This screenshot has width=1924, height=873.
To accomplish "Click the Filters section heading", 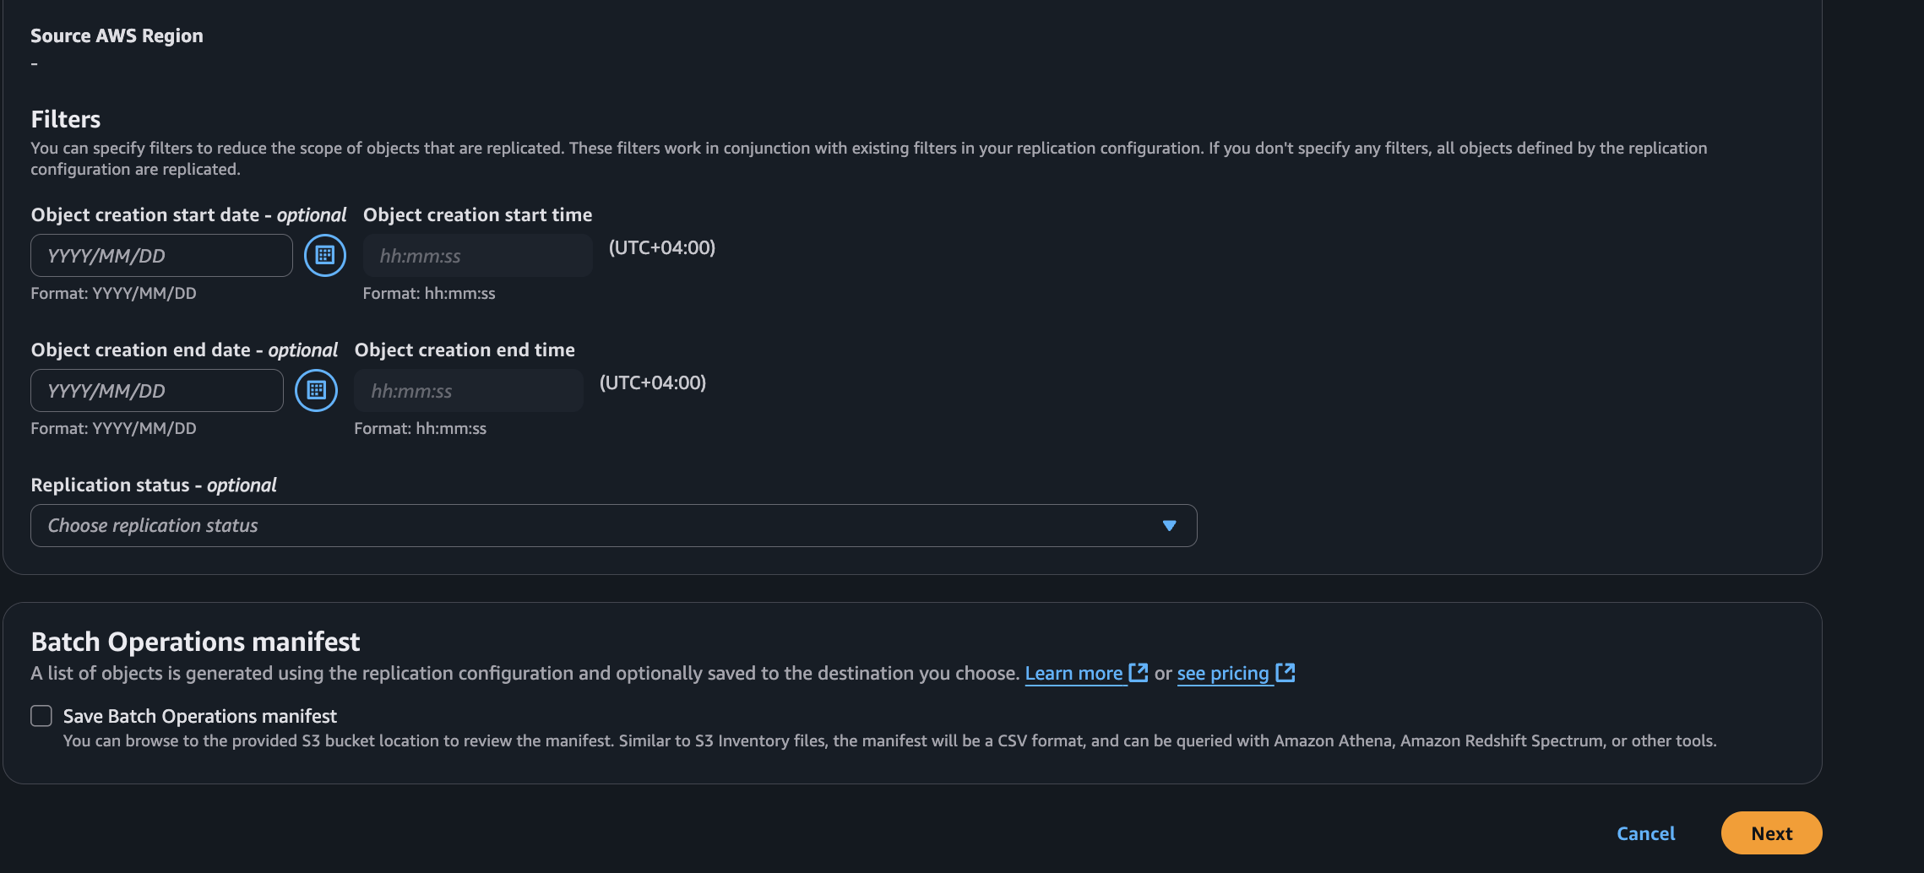I will (65, 118).
